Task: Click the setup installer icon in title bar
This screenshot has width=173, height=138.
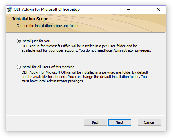Action: (9, 9)
